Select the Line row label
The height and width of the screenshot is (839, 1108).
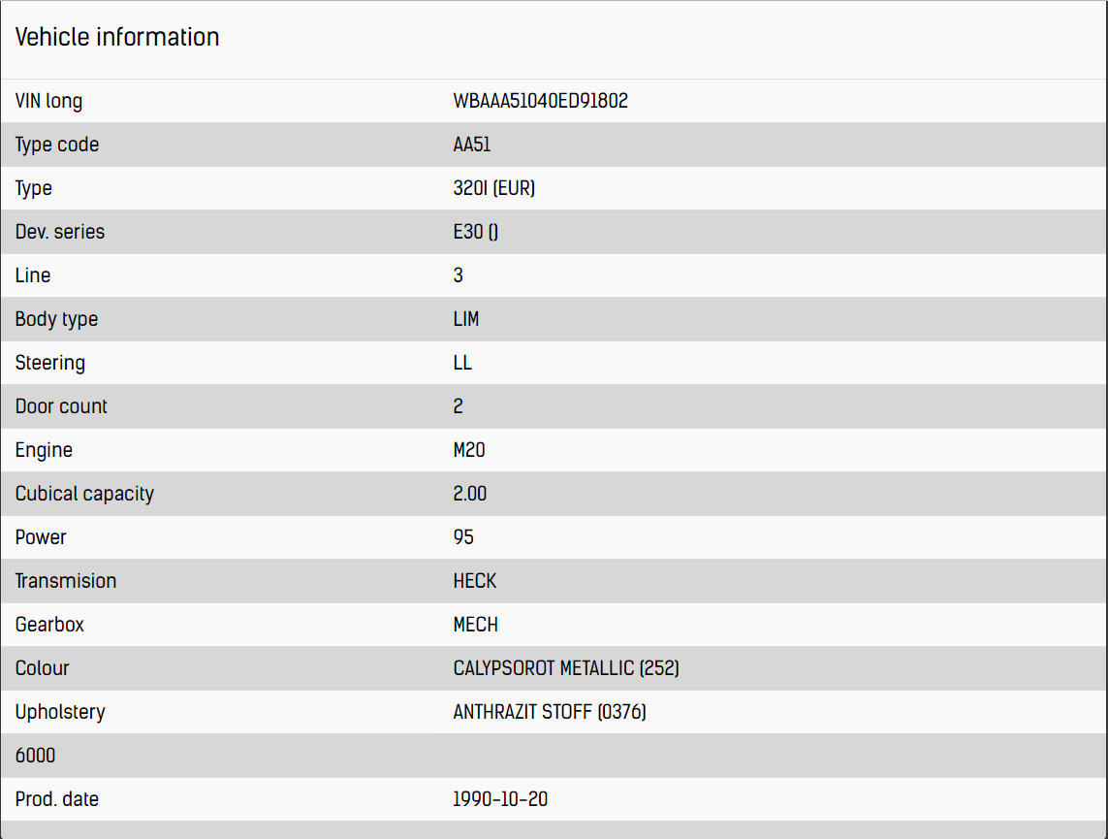point(33,275)
